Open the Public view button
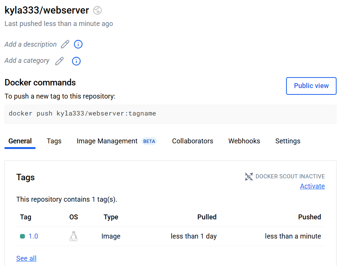 pyautogui.click(x=311, y=86)
